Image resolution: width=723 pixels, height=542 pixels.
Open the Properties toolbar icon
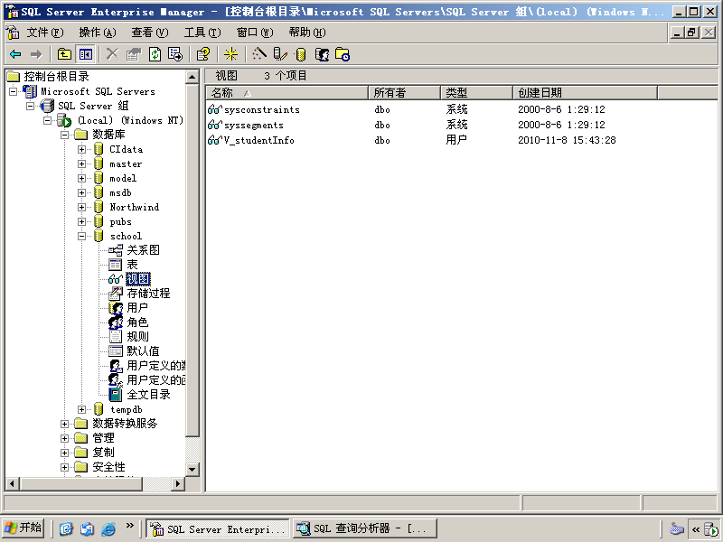[133, 54]
